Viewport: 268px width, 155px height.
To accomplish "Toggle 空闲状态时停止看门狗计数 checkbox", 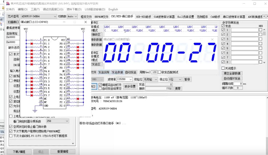I will 11,127.
